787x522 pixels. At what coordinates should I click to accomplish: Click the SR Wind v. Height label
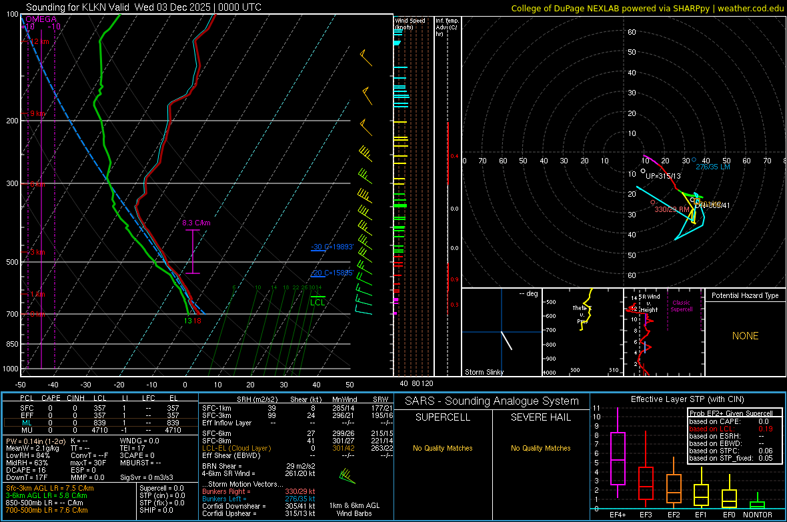[650, 303]
